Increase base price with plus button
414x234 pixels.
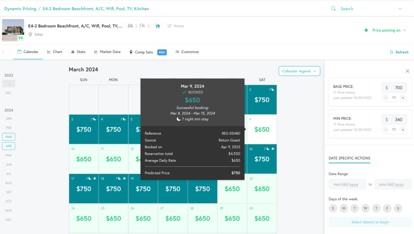point(403,97)
